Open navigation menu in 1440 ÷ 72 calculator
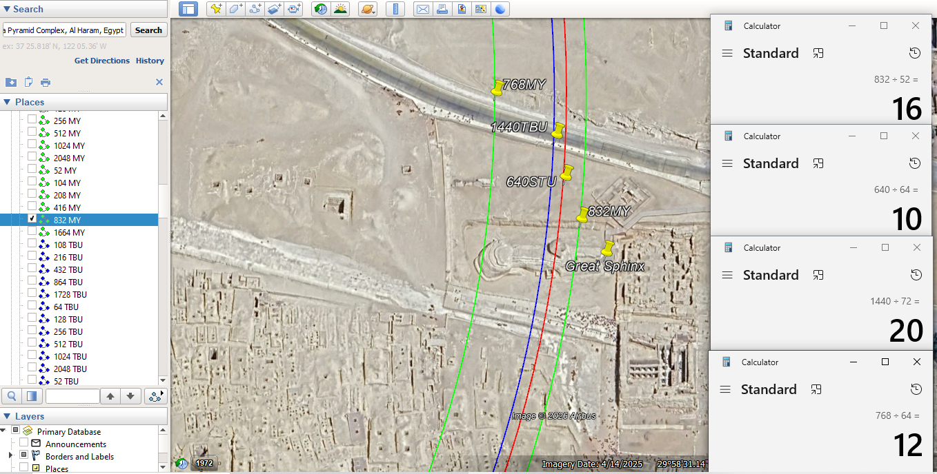937x474 pixels. click(727, 275)
